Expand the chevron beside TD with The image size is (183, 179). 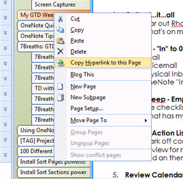[5, 94]
